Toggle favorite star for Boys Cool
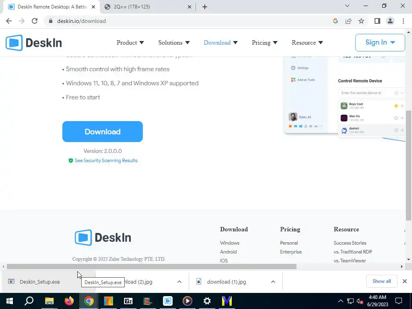Viewport: 412px width, 309px height. 396,106
